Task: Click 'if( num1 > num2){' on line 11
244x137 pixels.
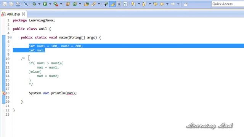Action: pos(46,63)
